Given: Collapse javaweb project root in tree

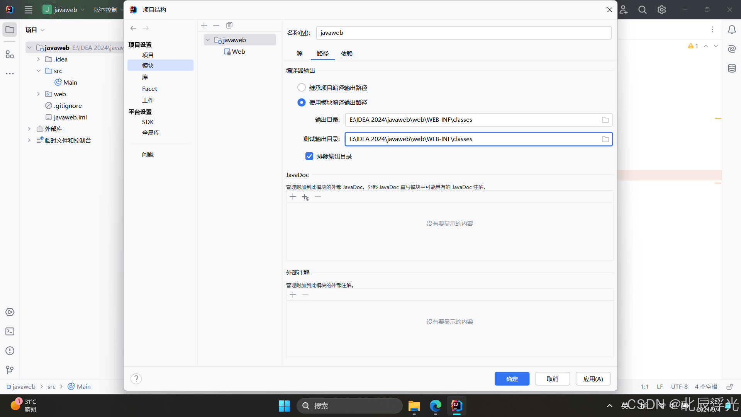Looking at the screenshot, I should tap(29, 48).
